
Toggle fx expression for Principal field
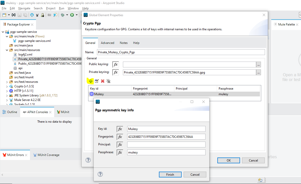[x=120, y=145]
